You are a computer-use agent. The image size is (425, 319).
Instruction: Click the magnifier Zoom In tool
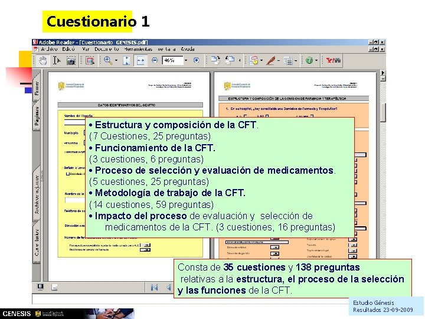click(108, 60)
